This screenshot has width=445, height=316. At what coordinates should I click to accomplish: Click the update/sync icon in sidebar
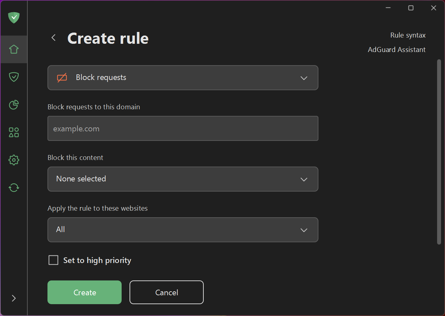pyautogui.click(x=14, y=187)
